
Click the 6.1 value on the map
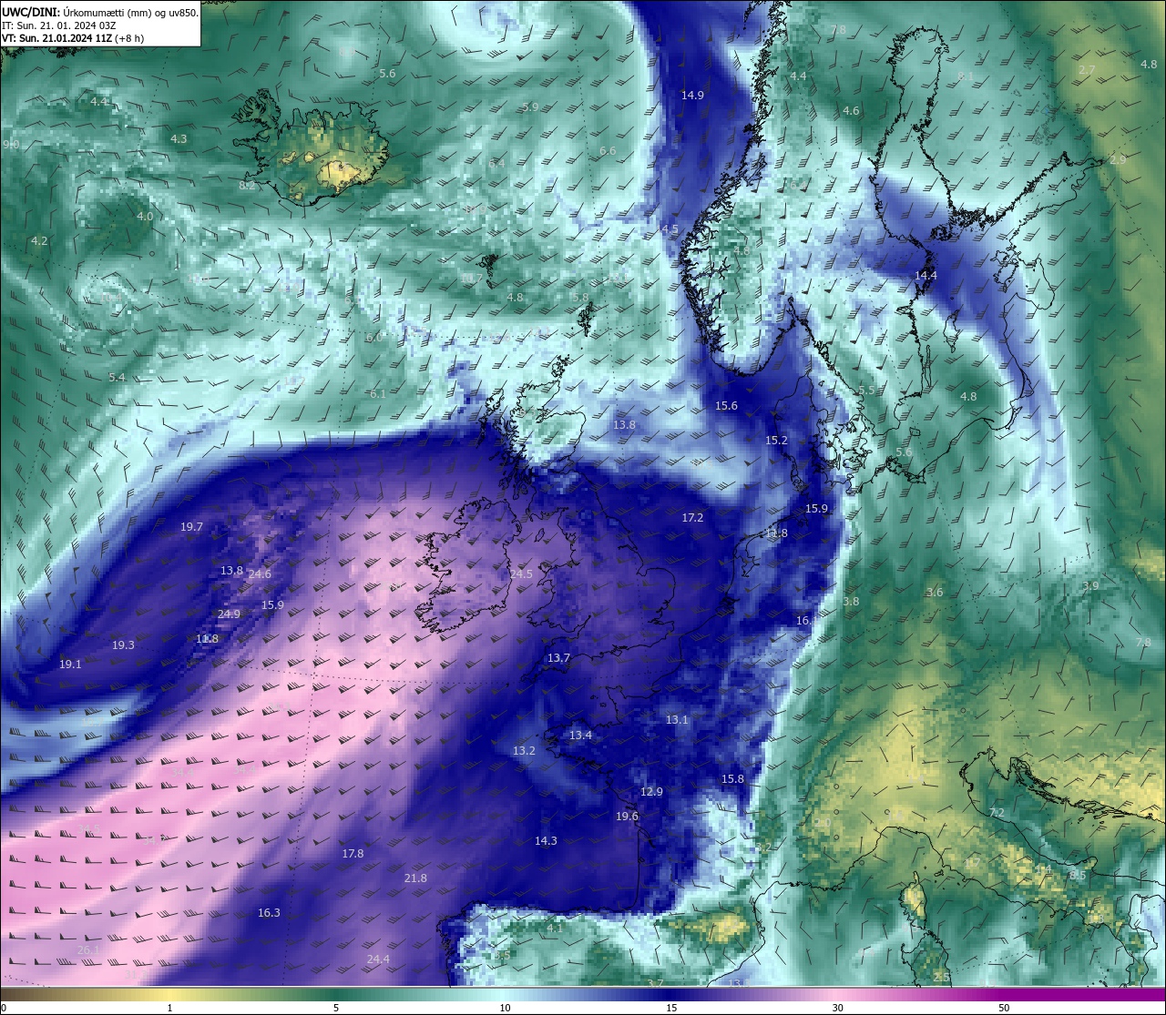378,394
